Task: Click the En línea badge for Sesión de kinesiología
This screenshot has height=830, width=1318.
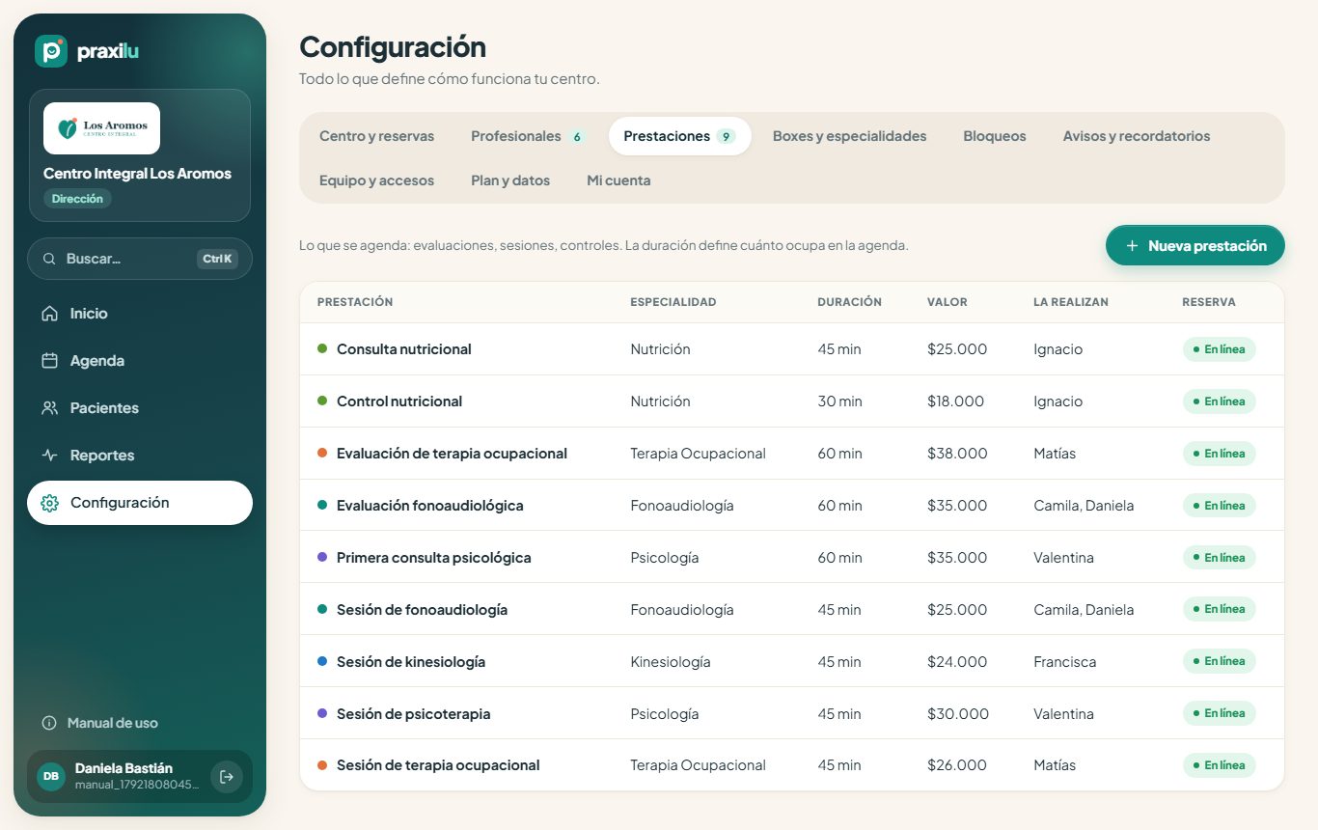Action: pos(1219,661)
